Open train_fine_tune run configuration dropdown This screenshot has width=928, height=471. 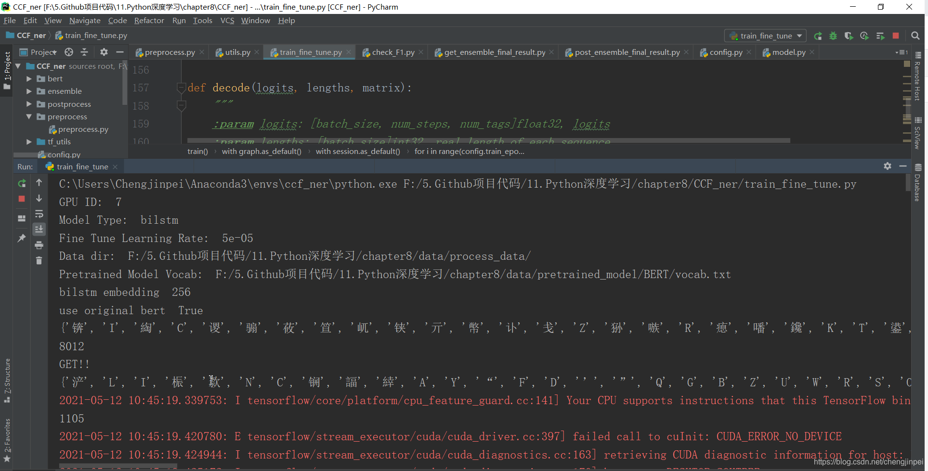[x=765, y=36]
